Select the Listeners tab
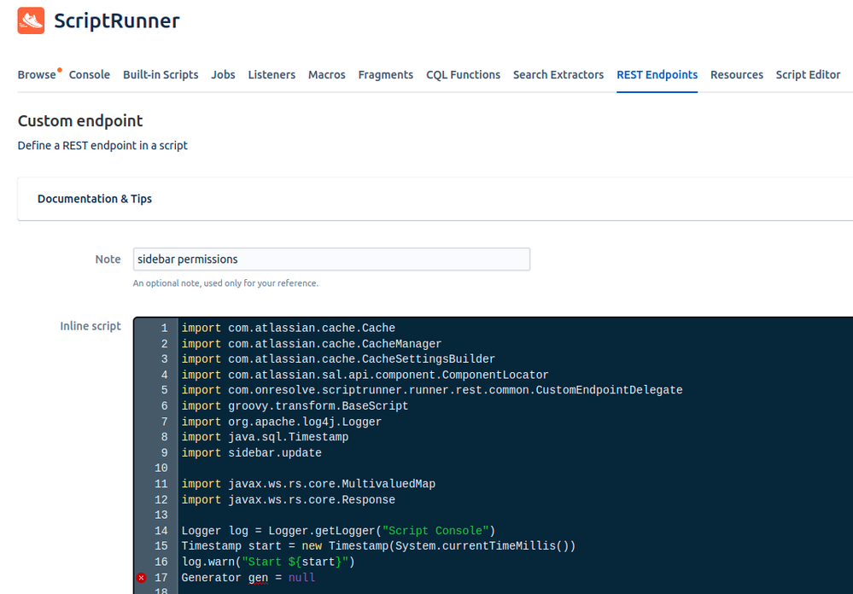The width and height of the screenshot is (853, 594). tap(272, 74)
